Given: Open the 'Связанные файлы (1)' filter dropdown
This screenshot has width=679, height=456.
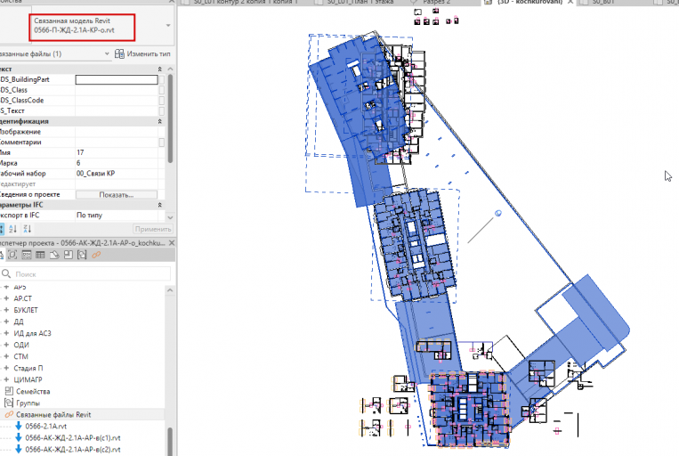Looking at the screenshot, I should pos(107,53).
